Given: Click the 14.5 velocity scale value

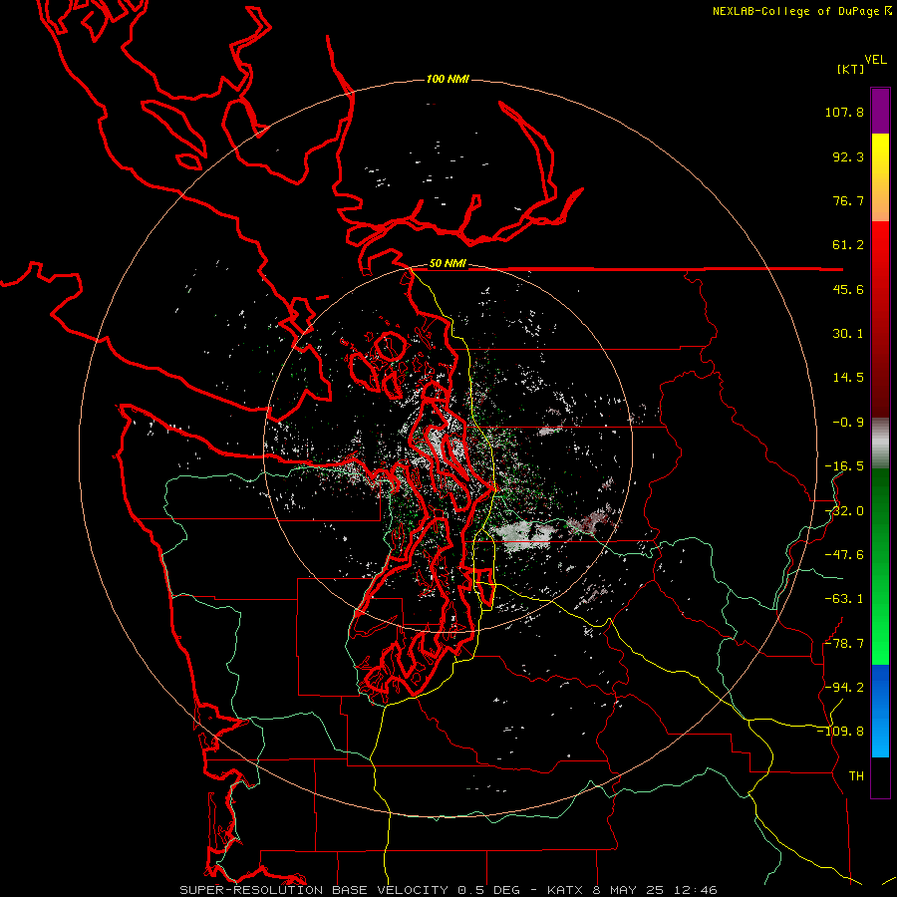Looking at the screenshot, I should [x=848, y=378].
